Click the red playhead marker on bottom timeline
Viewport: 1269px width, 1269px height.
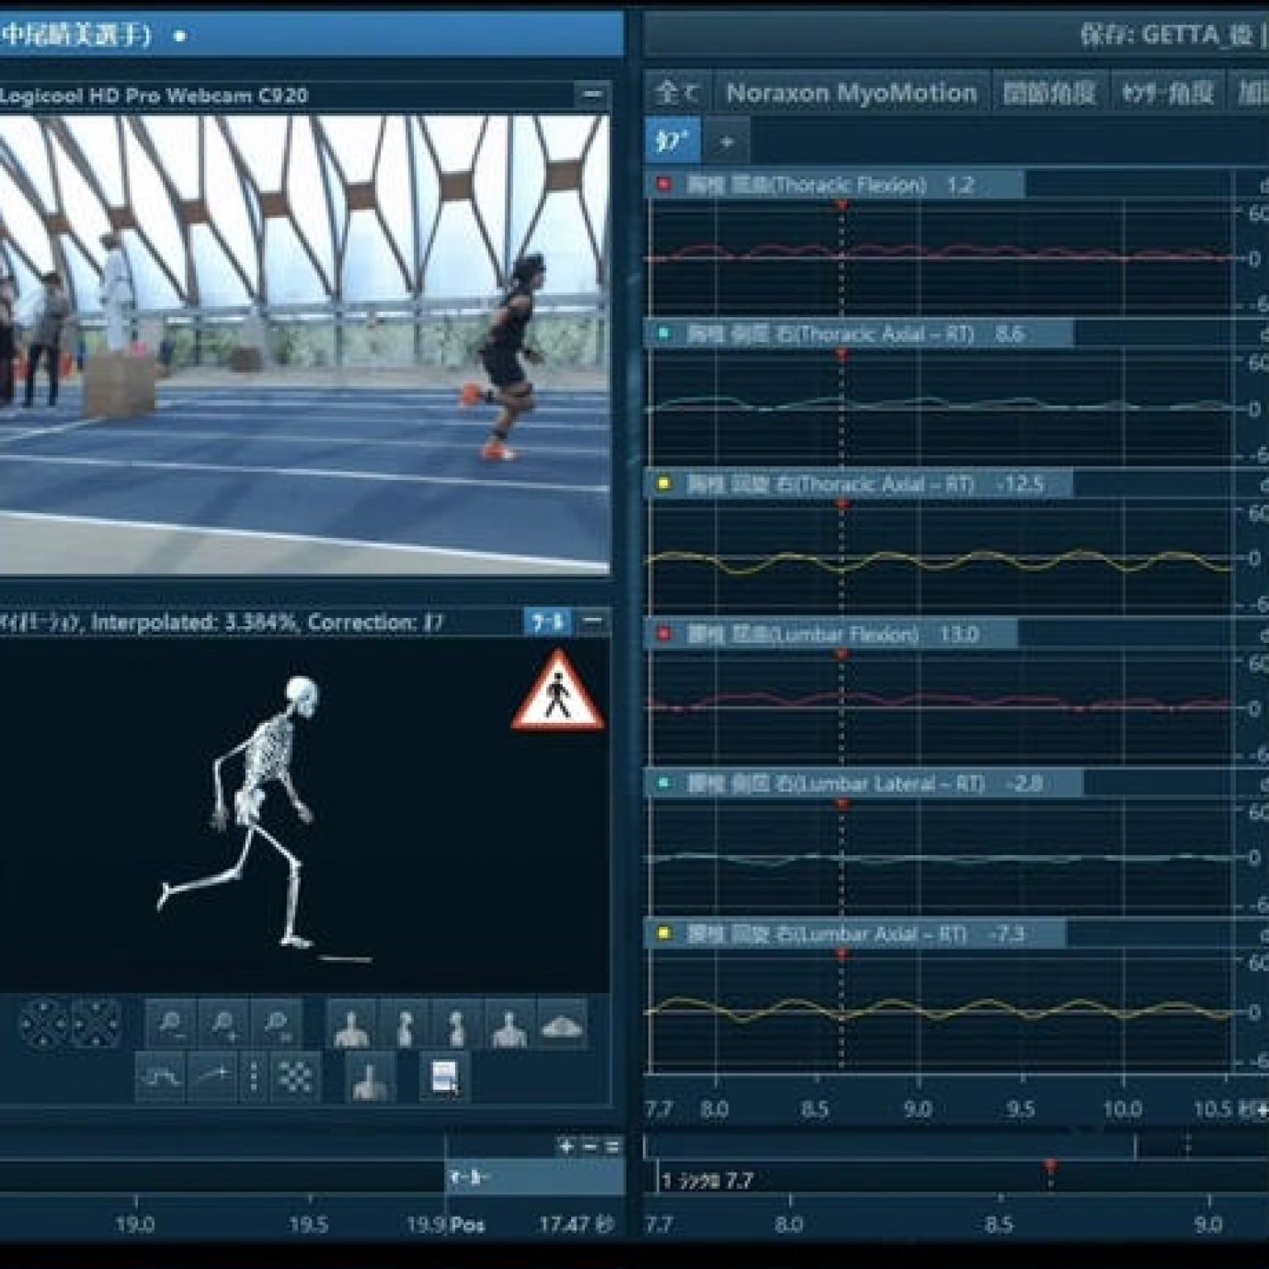[1050, 1167]
